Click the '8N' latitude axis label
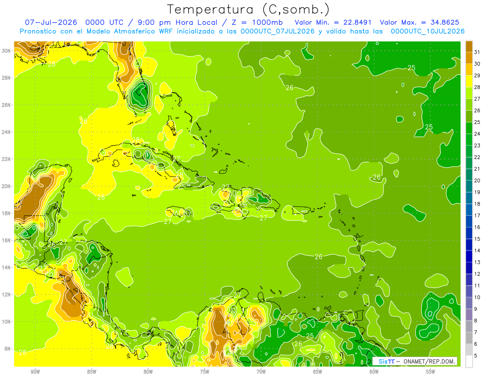The image size is (488, 377). pyautogui.click(x=8, y=349)
